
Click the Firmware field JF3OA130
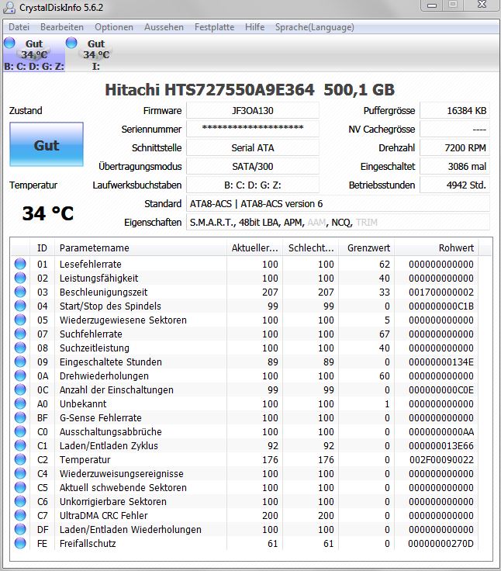click(x=253, y=111)
